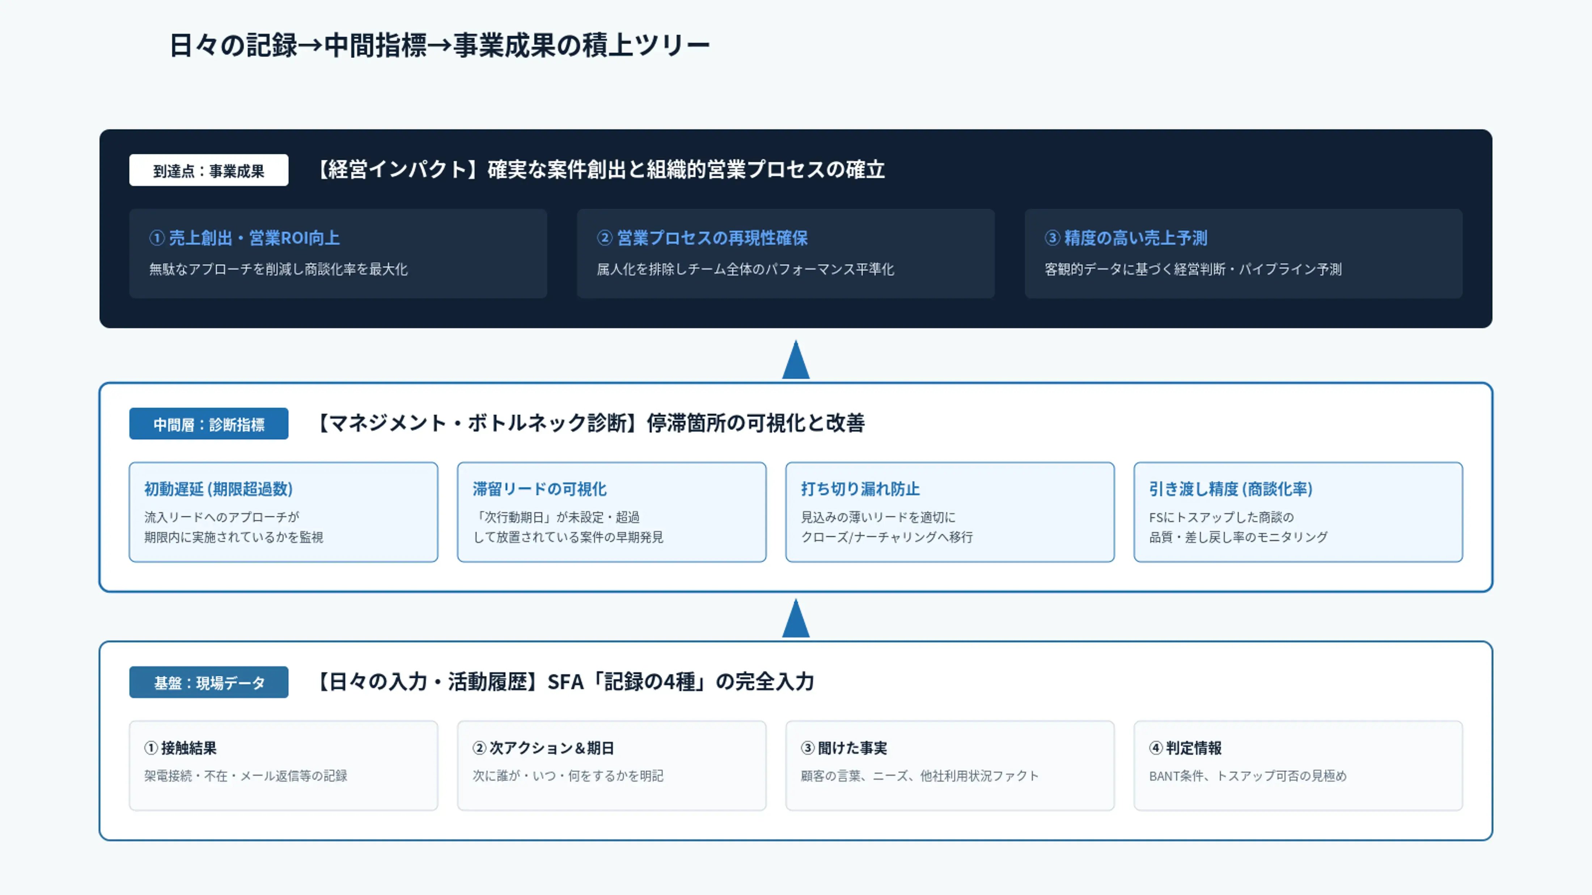Viewport: 1592px width, 895px height.
Task: Click the 初動遅延 (期限超過数) card title
Action: pos(219,489)
